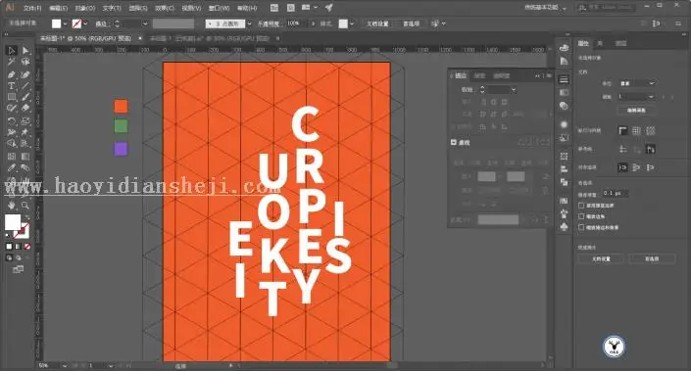Select the Type tool
The height and width of the screenshot is (371, 691).
coord(12,86)
